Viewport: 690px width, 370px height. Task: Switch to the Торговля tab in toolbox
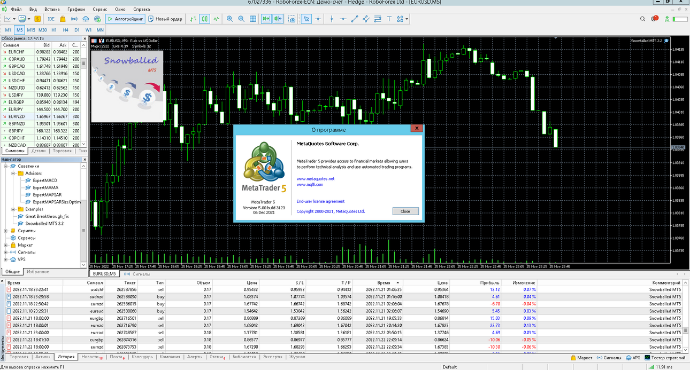click(x=19, y=357)
